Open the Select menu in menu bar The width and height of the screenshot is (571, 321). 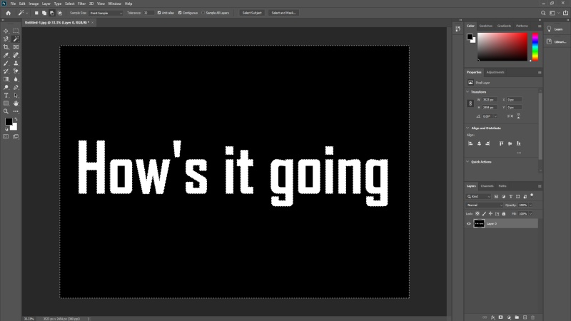tap(69, 4)
